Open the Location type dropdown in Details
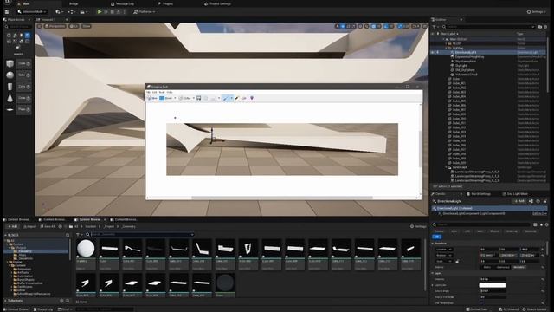 coord(444,250)
